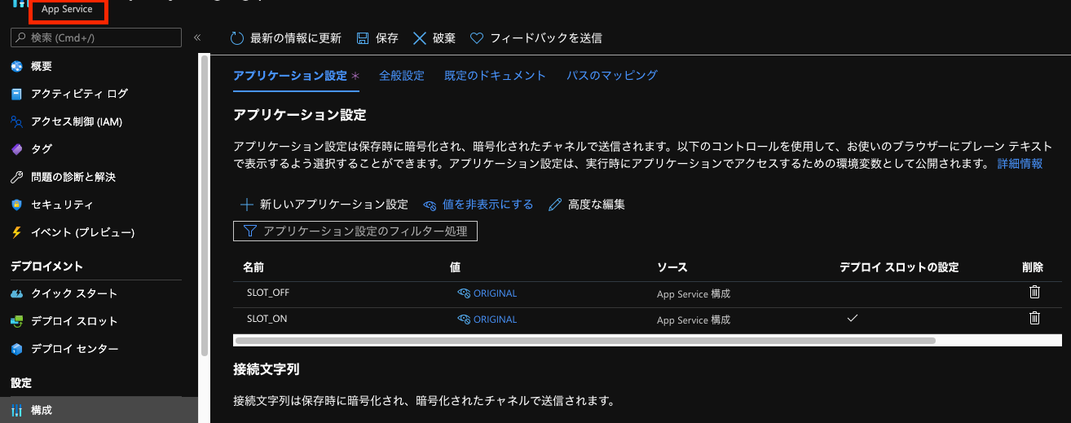
Task: Delete the SLOT_OFF setting
Action: click(x=1034, y=292)
